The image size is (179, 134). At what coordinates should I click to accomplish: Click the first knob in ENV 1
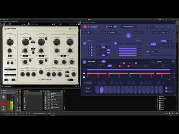(22, 74)
